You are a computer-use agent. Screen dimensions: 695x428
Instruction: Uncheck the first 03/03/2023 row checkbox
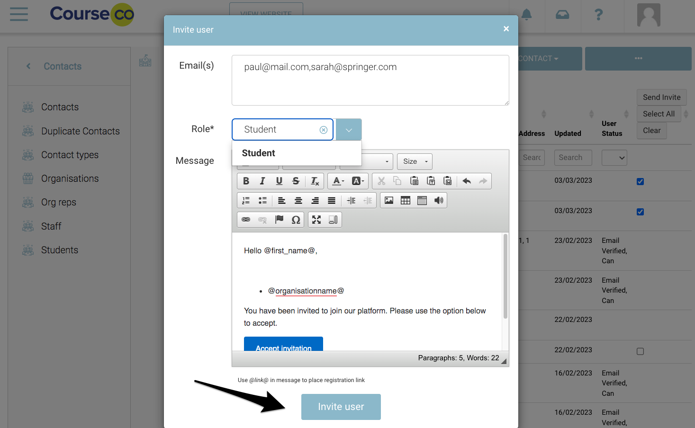pyautogui.click(x=640, y=181)
